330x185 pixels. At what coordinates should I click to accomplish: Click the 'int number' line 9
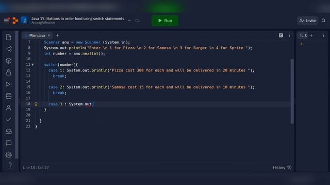click(x=74, y=53)
